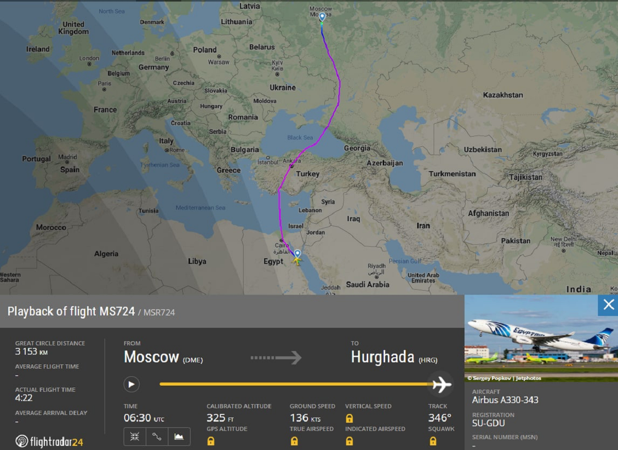Click the center-on-aircraft icon button
Image resolution: width=618 pixels, height=450 pixels.
[135, 437]
